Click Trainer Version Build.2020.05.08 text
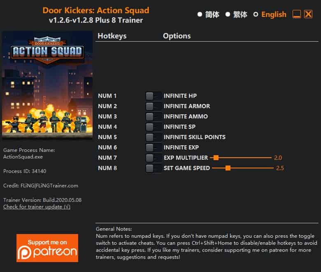321x272 pixels. 42,200
